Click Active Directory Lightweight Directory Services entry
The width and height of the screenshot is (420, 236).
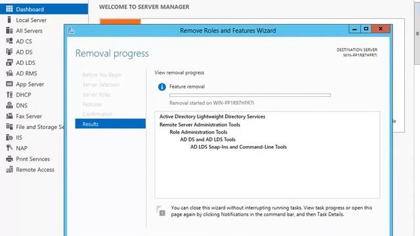click(212, 117)
